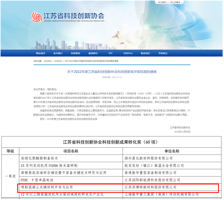Viewport: 224px width, 200px height.
Task: Go to 会员中心
Action: (x=128, y=53)
